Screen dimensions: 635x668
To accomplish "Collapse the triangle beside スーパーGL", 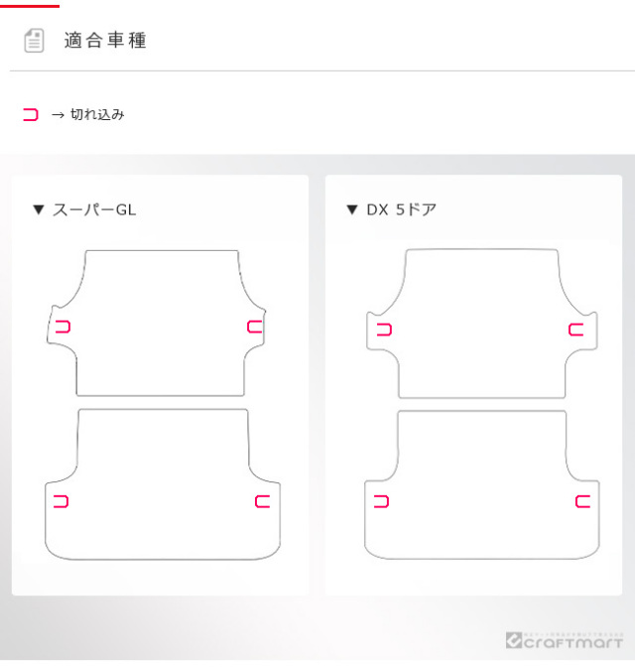I will (x=39, y=209).
